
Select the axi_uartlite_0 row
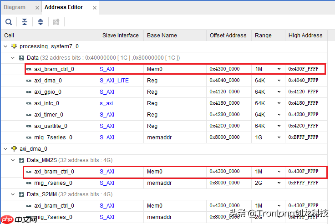(164, 126)
